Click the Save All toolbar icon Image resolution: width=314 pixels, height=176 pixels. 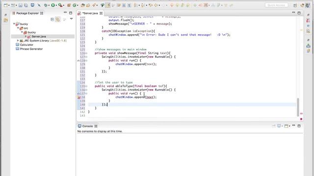[26, 5]
